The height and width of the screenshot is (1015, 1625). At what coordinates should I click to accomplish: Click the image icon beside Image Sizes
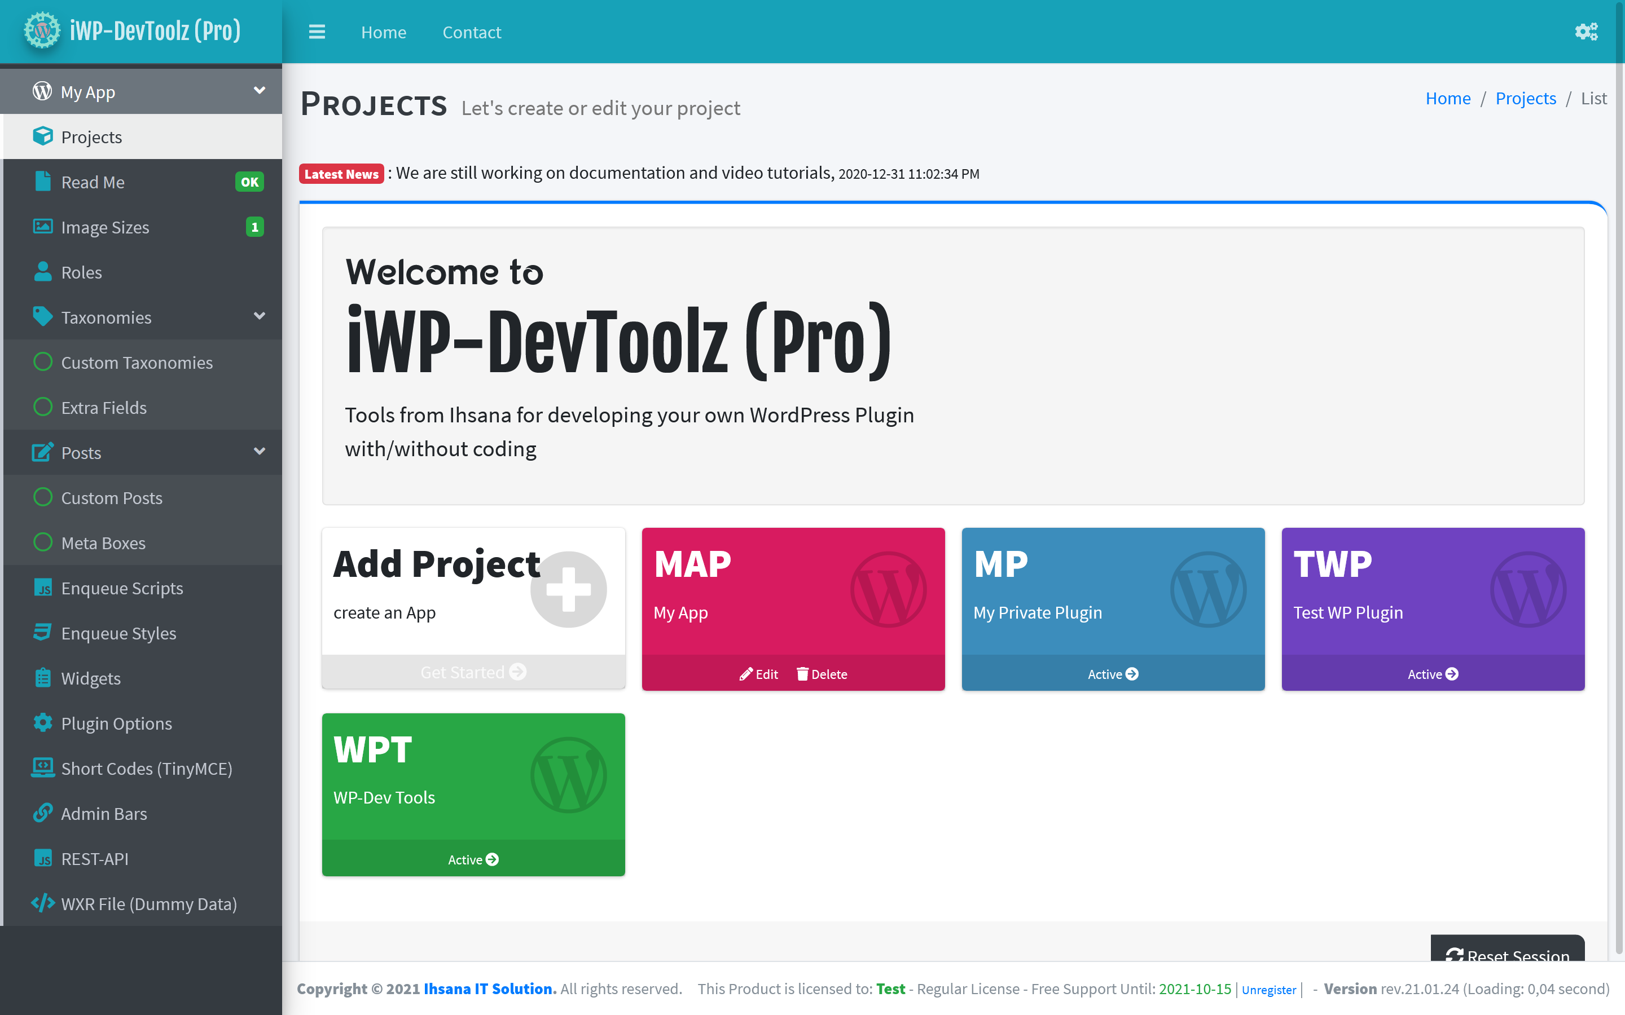42,226
